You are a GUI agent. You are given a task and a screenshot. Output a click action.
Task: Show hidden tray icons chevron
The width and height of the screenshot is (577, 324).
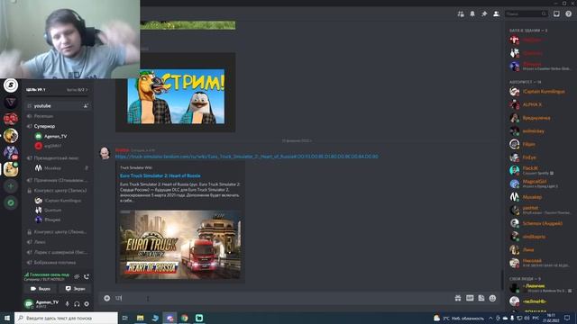tap(490, 318)
